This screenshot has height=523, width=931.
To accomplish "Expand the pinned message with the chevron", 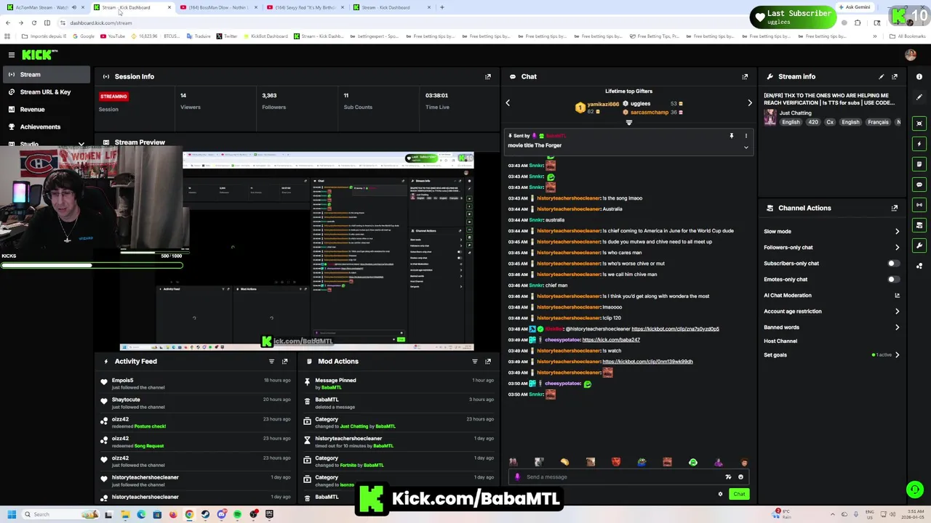I will click(x=746, y=147).
